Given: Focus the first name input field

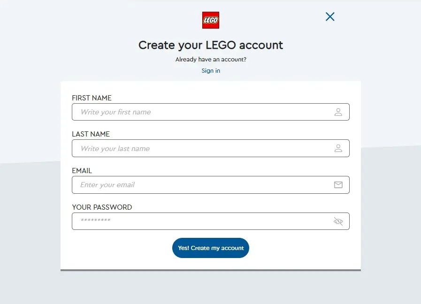Looking at the screenshot, I should pos(210,112).
